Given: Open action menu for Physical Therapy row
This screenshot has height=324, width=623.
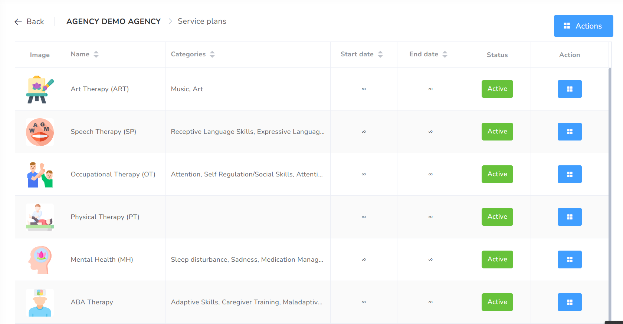Looking at the screenshot, I should click(569, 217).
